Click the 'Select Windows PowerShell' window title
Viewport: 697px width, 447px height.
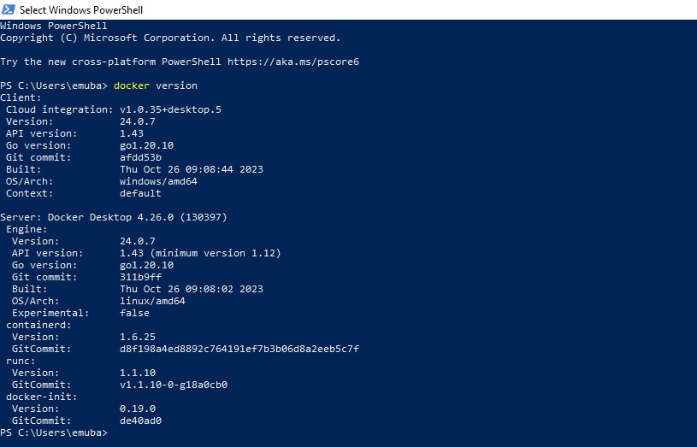(81, 9)
